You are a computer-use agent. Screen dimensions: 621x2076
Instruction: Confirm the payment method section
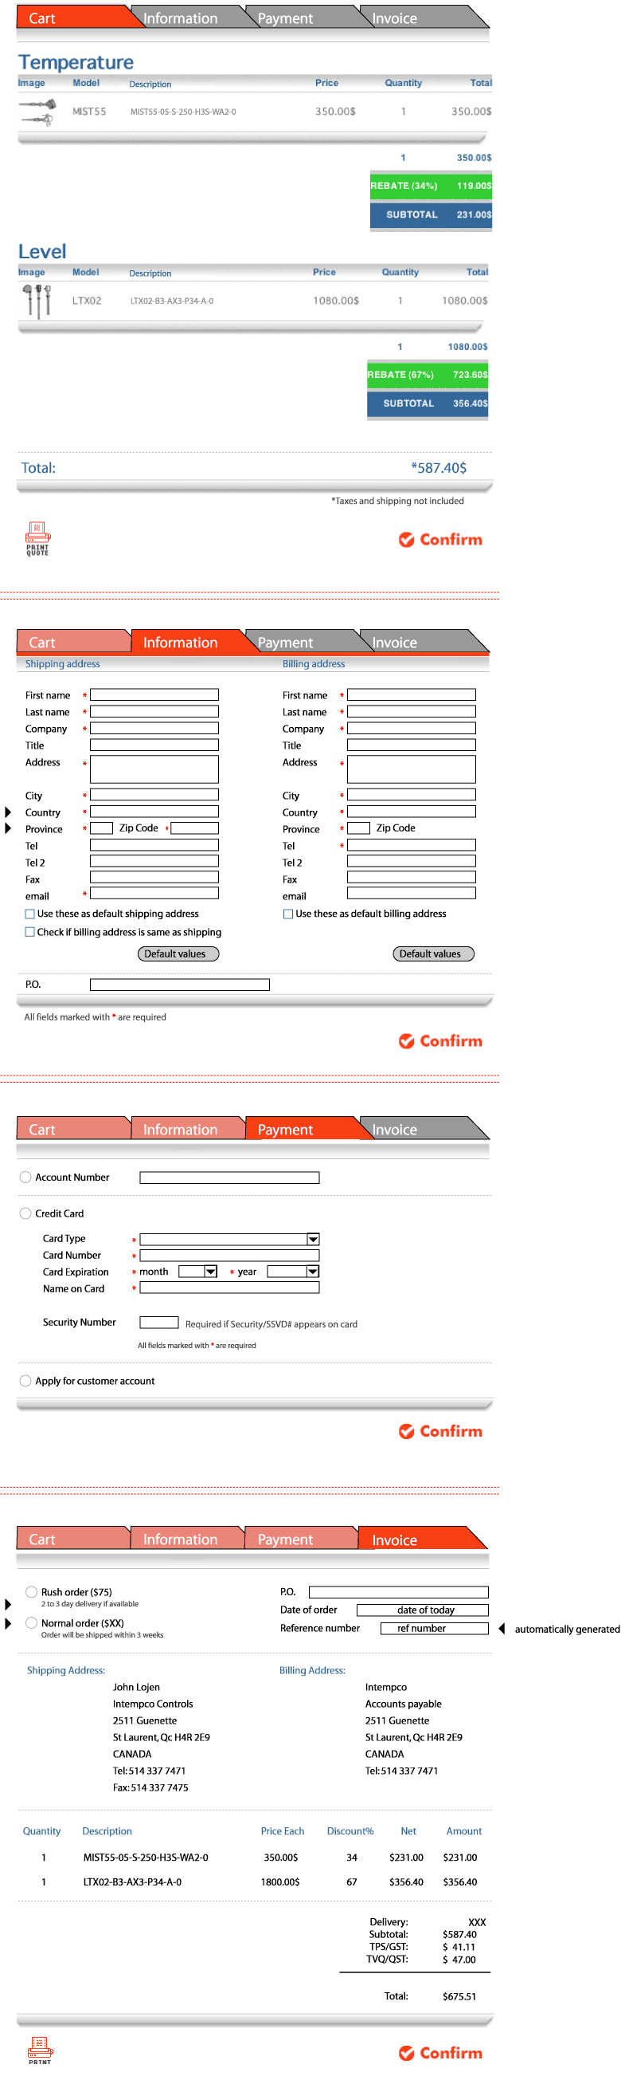click(x=440, y=1430)
